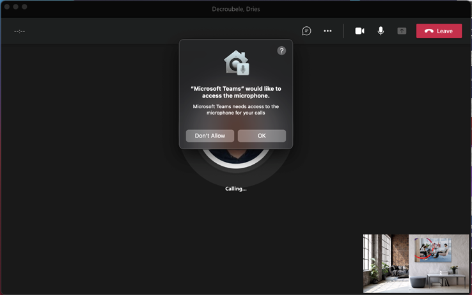Maximize the call window
Viewport: 472px width, 295px height.
(x=25, y=7)
